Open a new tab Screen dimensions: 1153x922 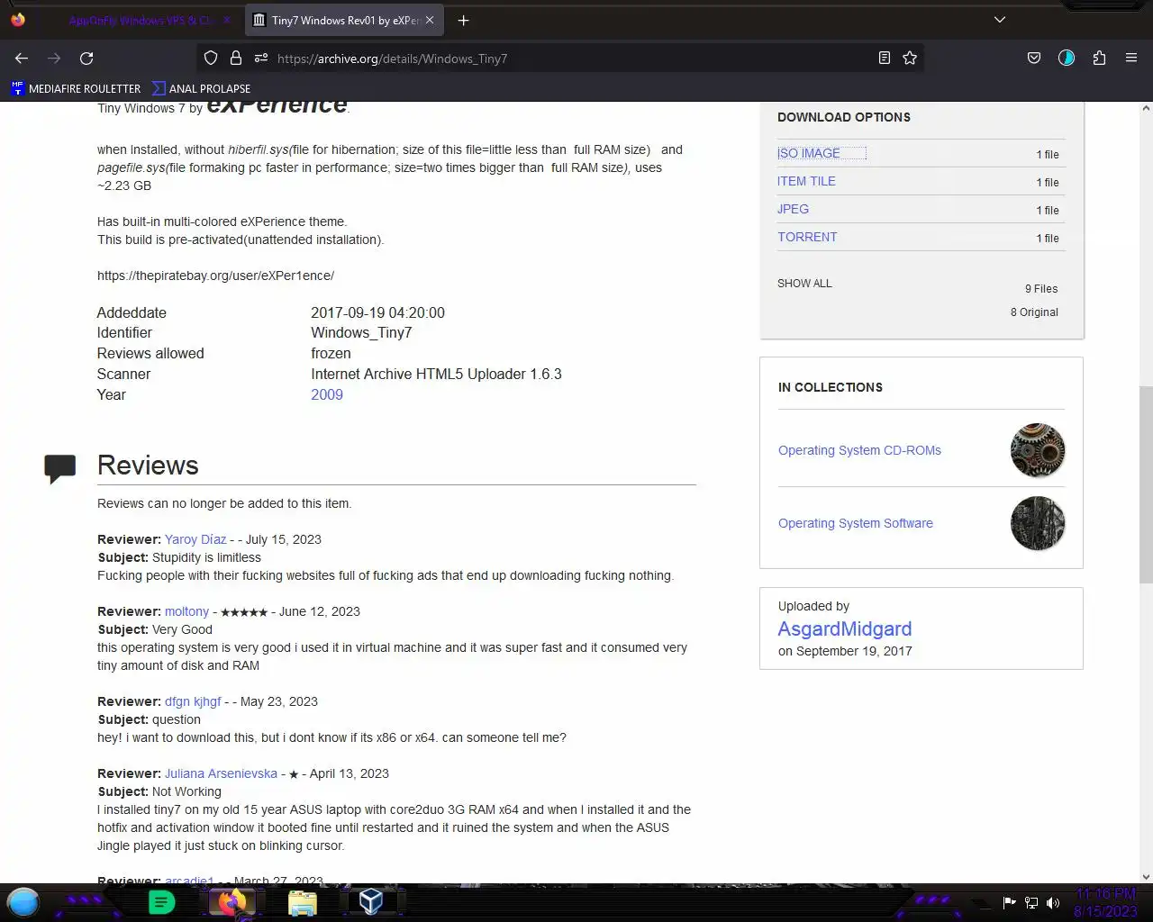point(463,20)
